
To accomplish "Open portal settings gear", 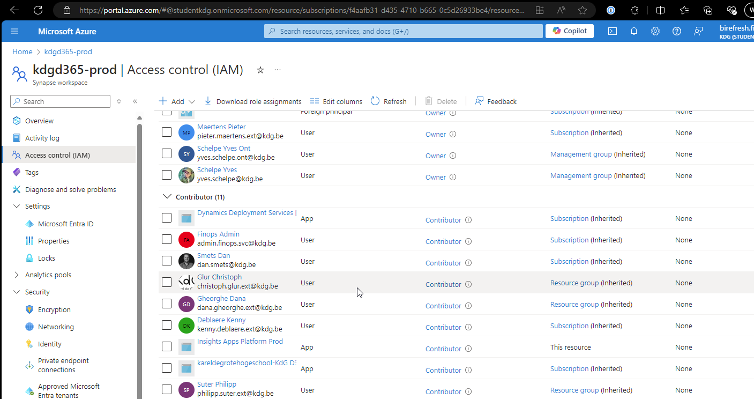I will [655, 31].
